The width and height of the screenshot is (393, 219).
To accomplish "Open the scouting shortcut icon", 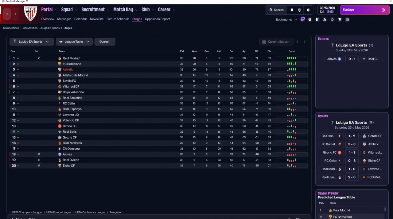I will [325, 20].
